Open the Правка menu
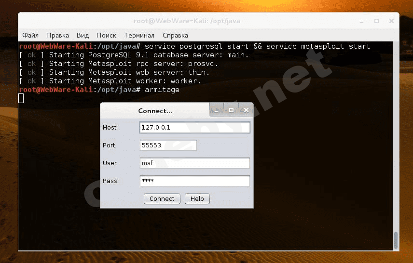 (x=57, y=35)
